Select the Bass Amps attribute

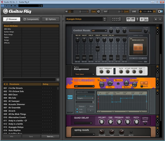pyautogui.click(x=8, y=34)
